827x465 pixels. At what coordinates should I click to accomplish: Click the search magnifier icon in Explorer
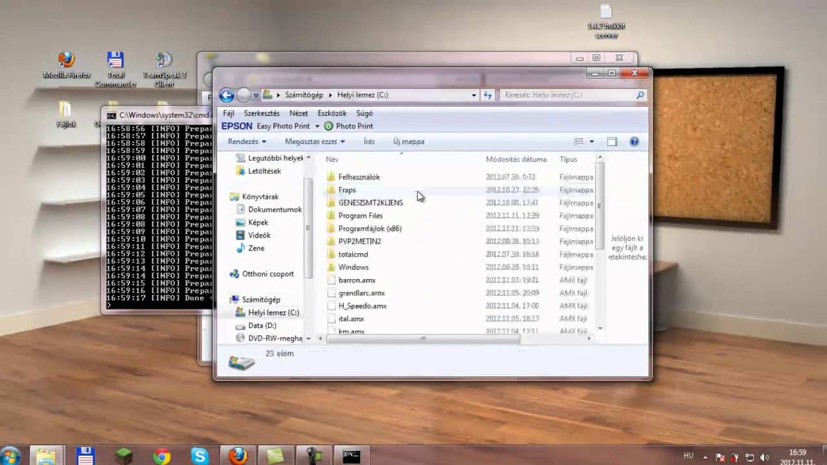(x=640, y=95)
